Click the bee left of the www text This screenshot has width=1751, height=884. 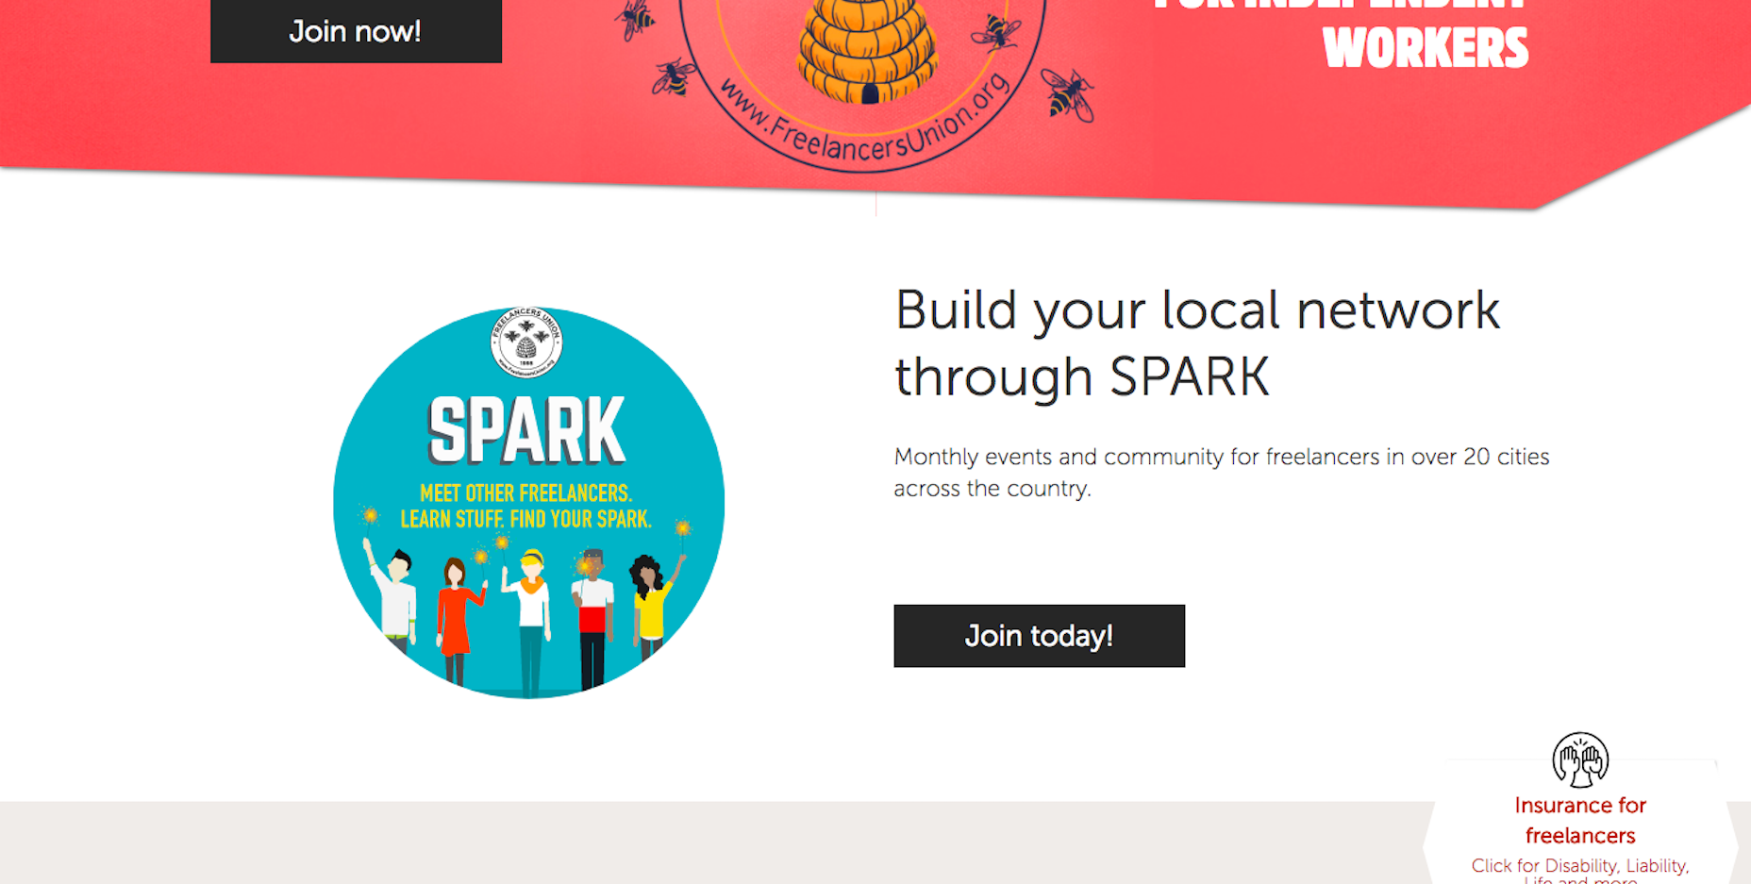[674, 77]
